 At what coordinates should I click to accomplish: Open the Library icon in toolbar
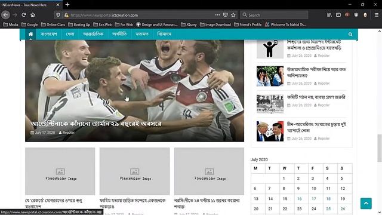pos(329,15)
